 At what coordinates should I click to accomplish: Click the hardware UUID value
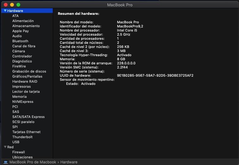[155, 75]
